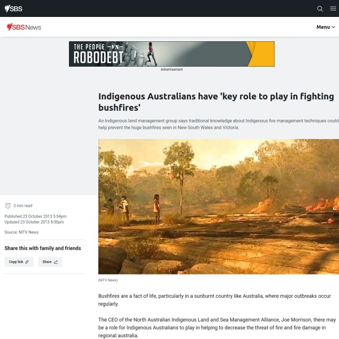Click the Source: NITV News text
This screenshot has height=339, width=339.
(x=21, y=232)
